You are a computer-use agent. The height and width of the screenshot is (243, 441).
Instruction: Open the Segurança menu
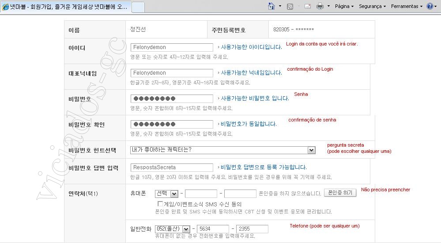click(372, 6)
